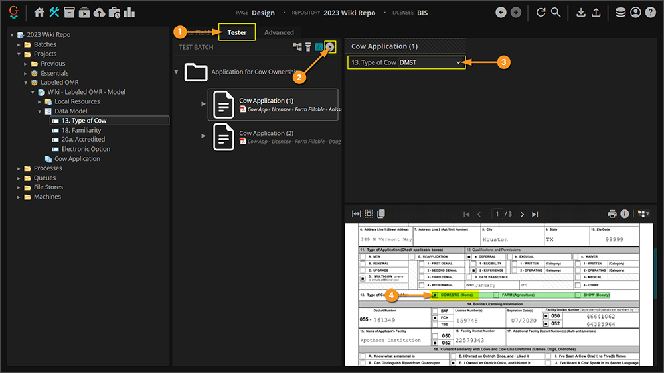Click the copy pages icon in document viewer
664x373 pixels.
(x=381, y=214)
